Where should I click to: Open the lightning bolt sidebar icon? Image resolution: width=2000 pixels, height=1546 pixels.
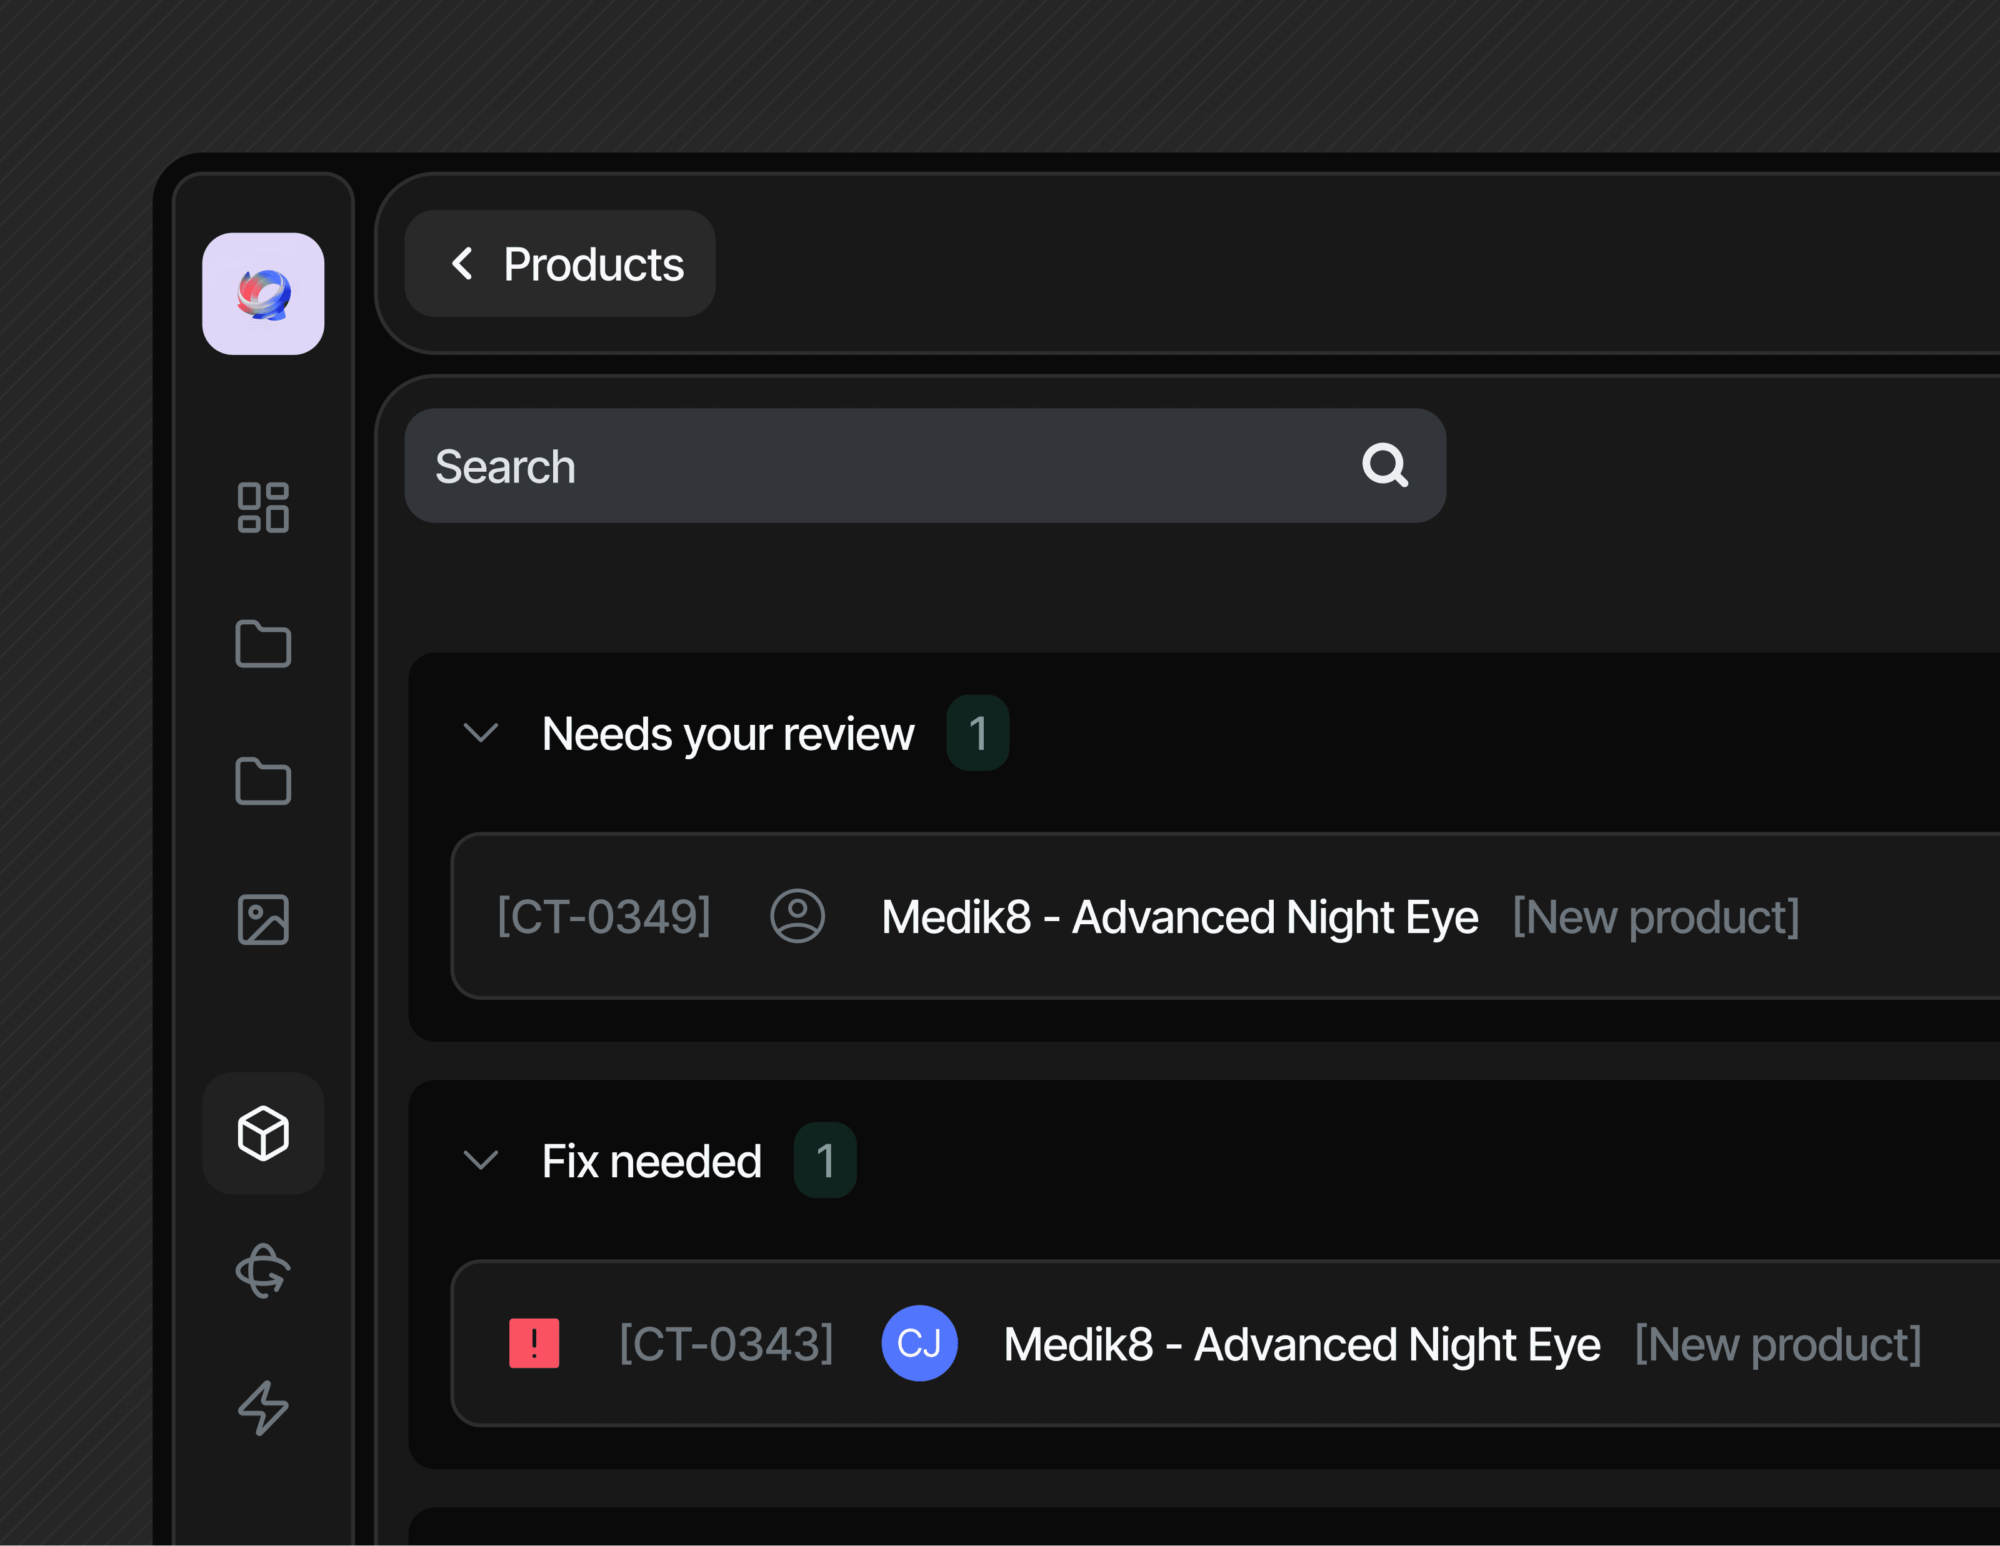pos(263,1408)
